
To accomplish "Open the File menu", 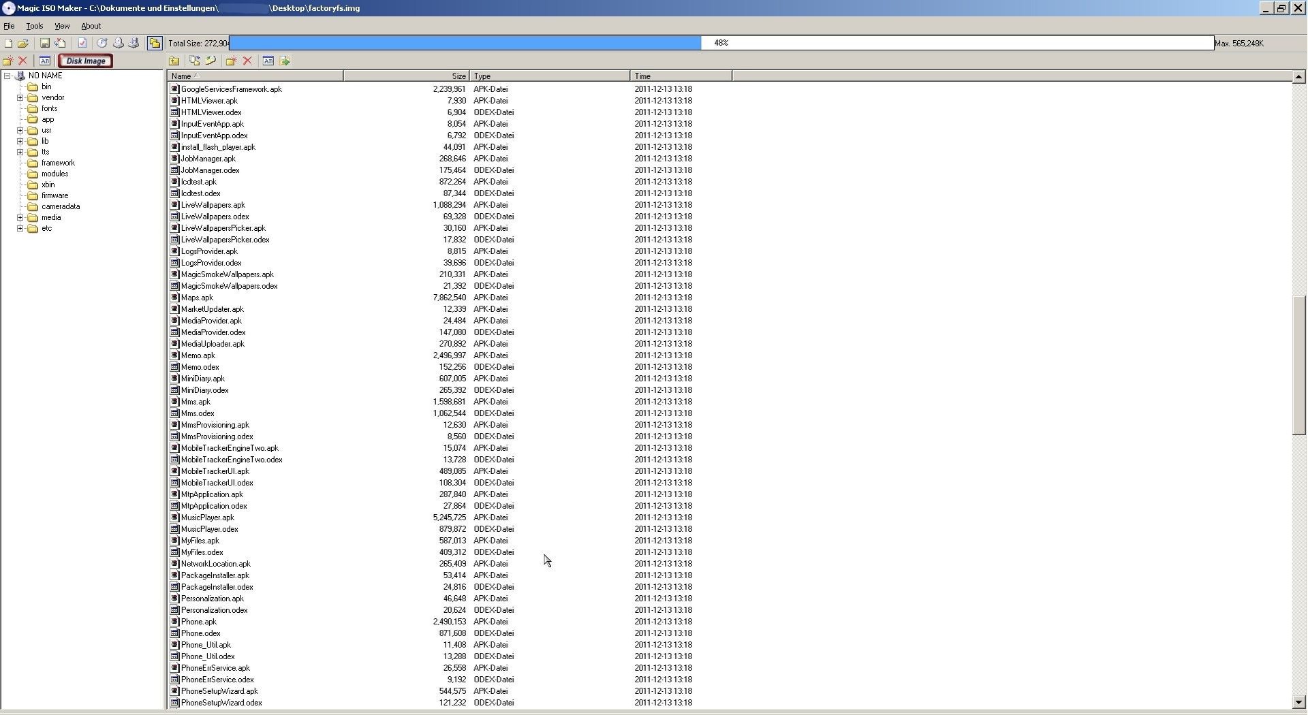I will pos(9,26).
